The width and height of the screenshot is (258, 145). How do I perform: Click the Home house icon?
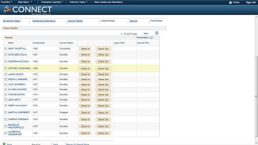[230, 2]
